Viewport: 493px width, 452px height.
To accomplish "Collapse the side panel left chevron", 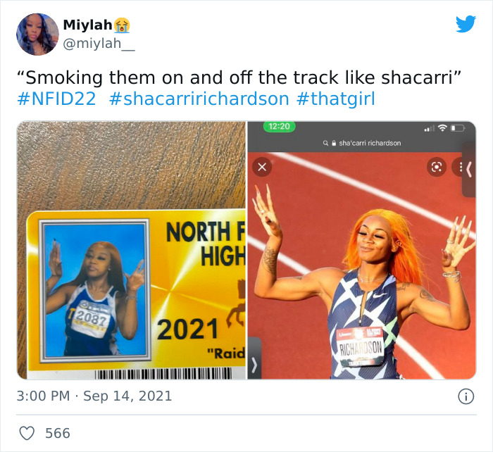I will click(x=469, y=170).
